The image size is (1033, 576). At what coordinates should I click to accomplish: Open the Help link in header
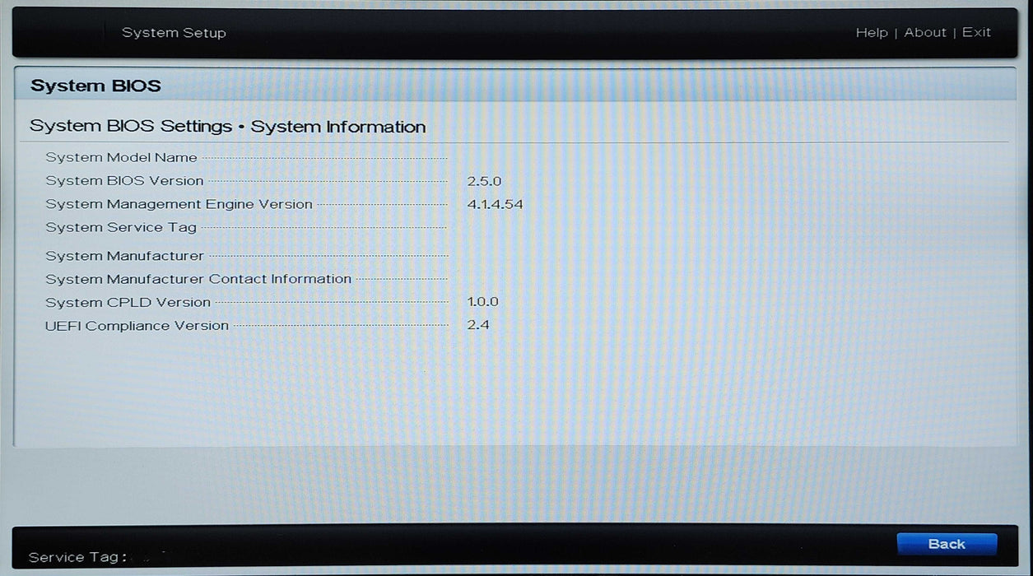tap(871, 33)
